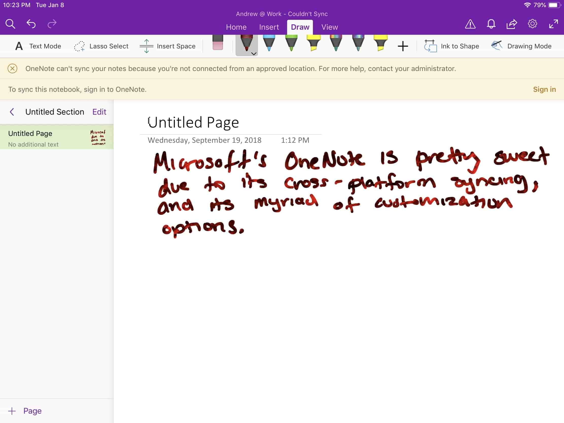Add a new pen with plus icon
This screenshot has height=423, width=564.
tap(403, 46)
